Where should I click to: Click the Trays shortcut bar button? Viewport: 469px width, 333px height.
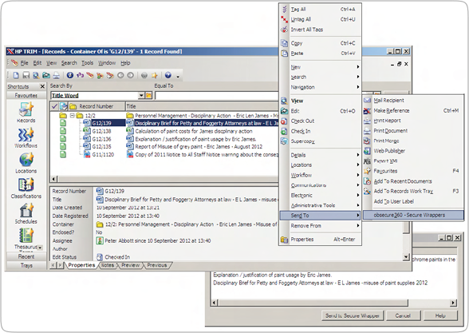pyautogui.click(x=26, y=265)
